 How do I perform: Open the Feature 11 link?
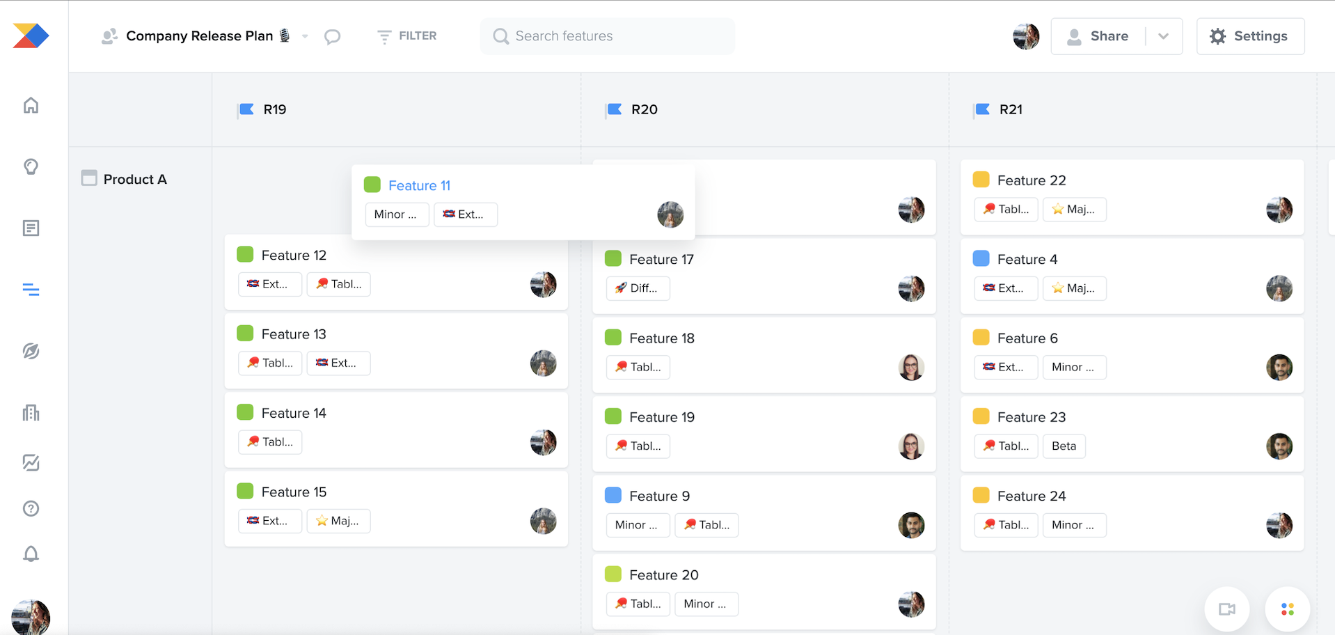click(x=420, y=185)
